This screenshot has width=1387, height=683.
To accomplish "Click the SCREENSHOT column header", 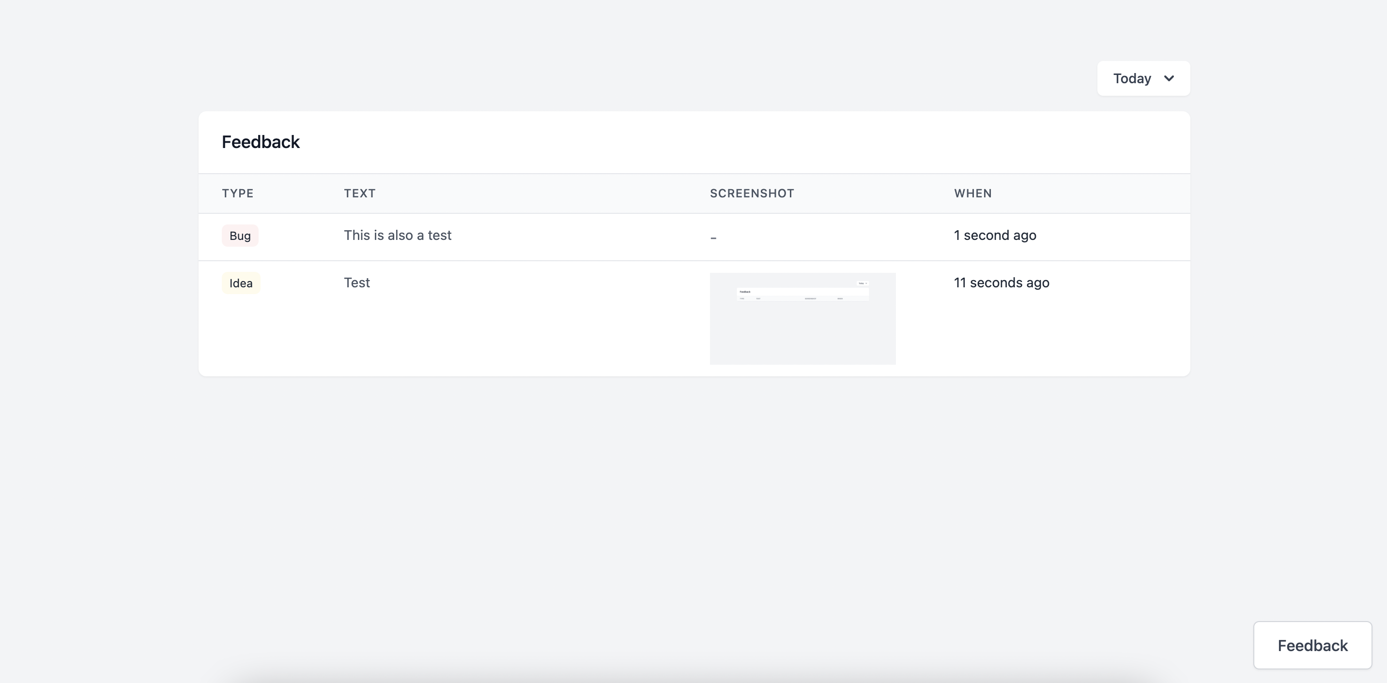I will pyautogui.click(x=752, y=193).
